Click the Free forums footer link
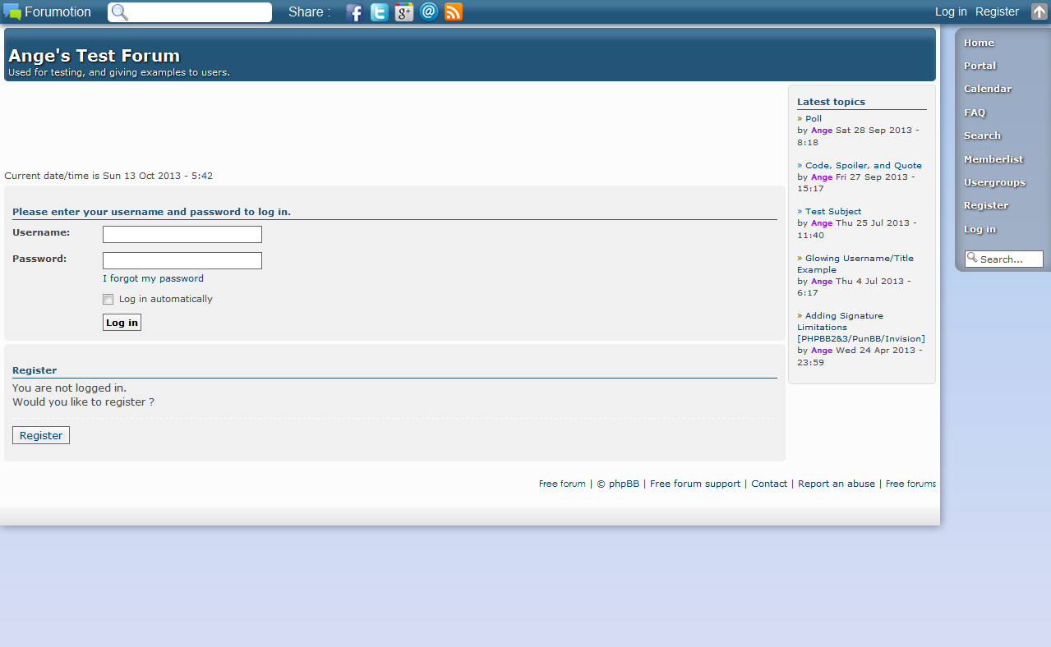This screenshot has height=647, width=1051. coord(910,484)
